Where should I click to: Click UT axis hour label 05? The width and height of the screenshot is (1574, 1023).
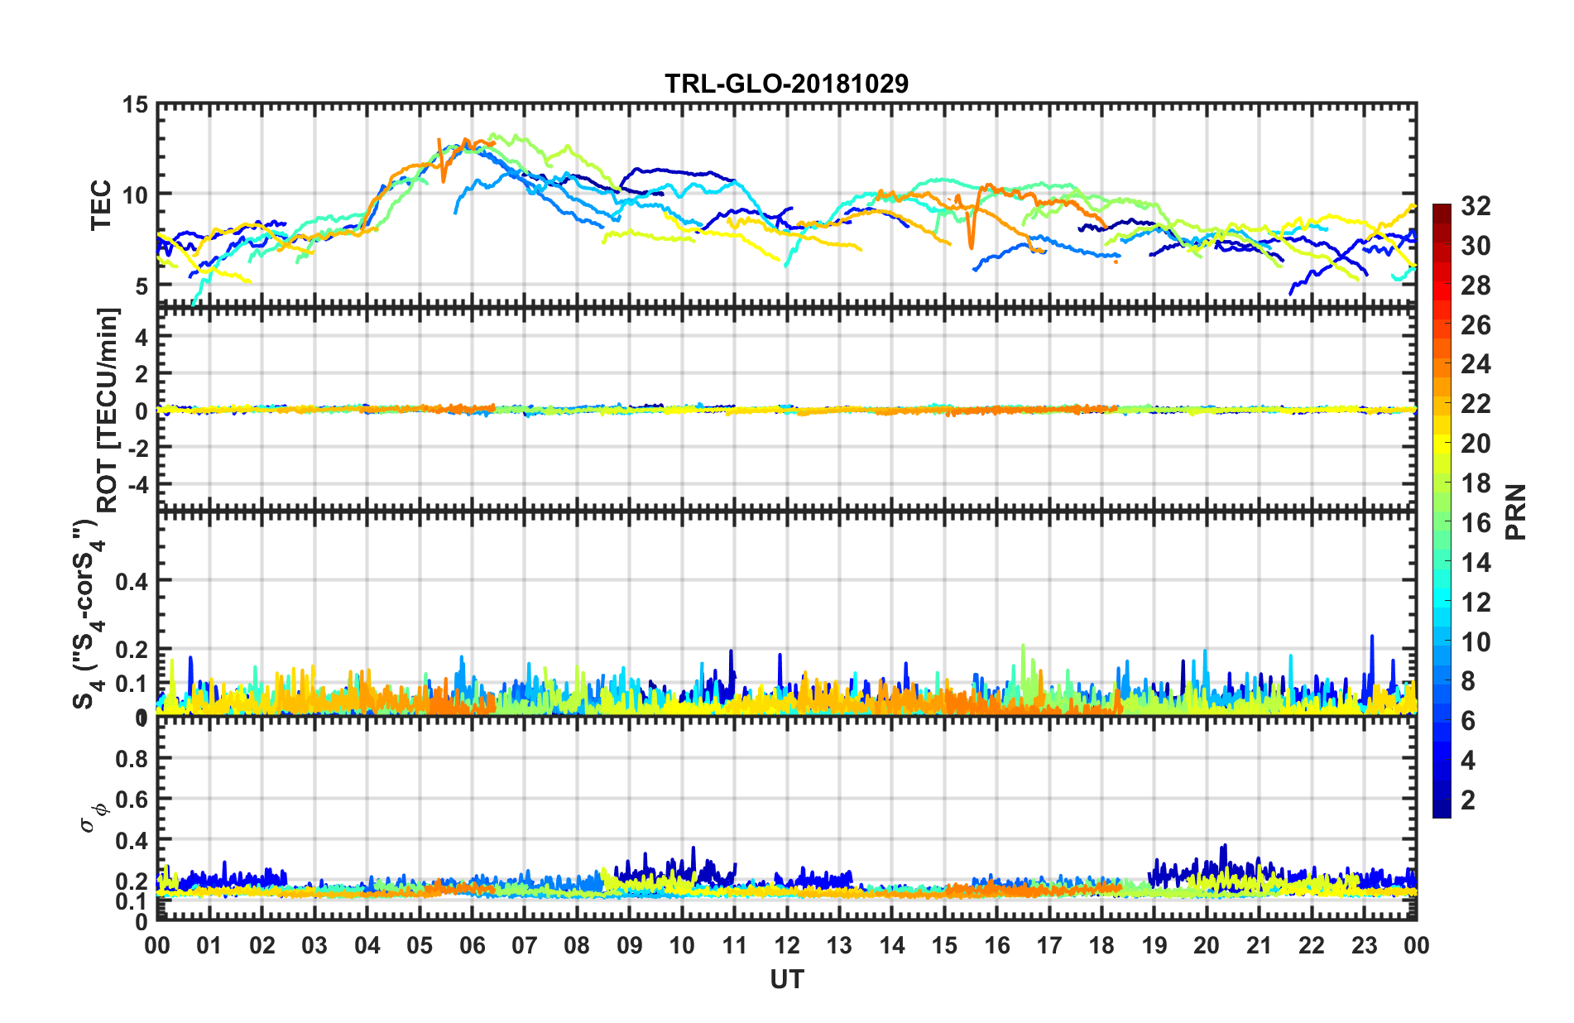[420, 945]
